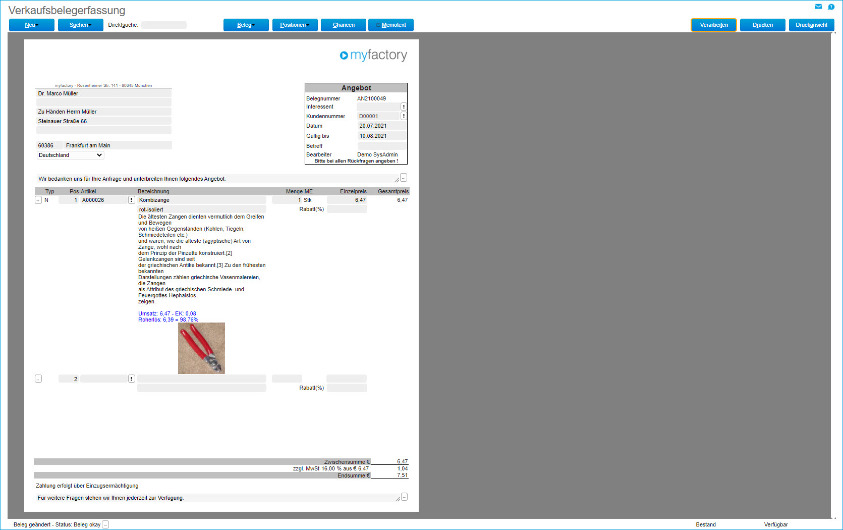This screenshot has height=530, width=843.
Task: Click the blue Rohertrag line Roherlös: 6,39 = 98,76%
Action: tap(168, 320)
